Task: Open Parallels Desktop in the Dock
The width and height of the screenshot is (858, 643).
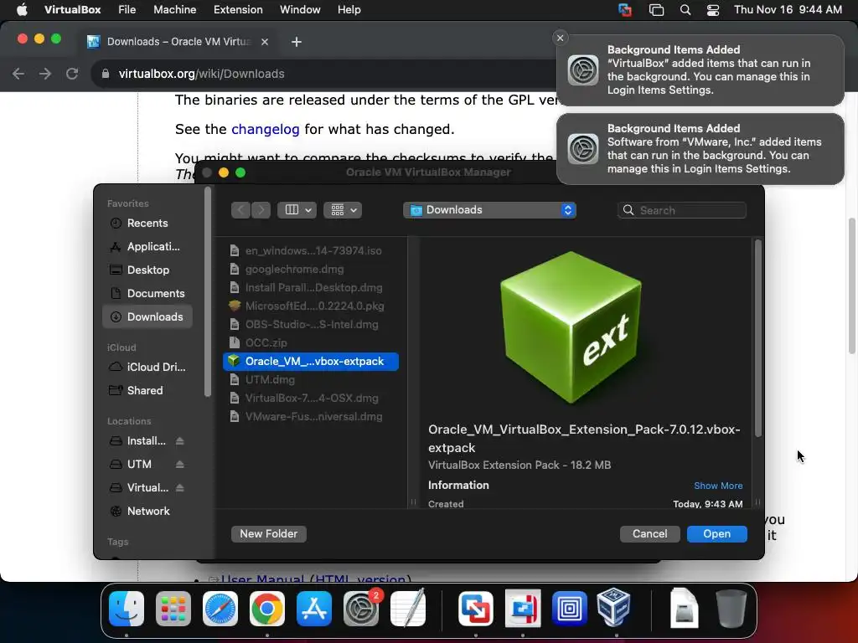Action: click(x=523, y=608)
